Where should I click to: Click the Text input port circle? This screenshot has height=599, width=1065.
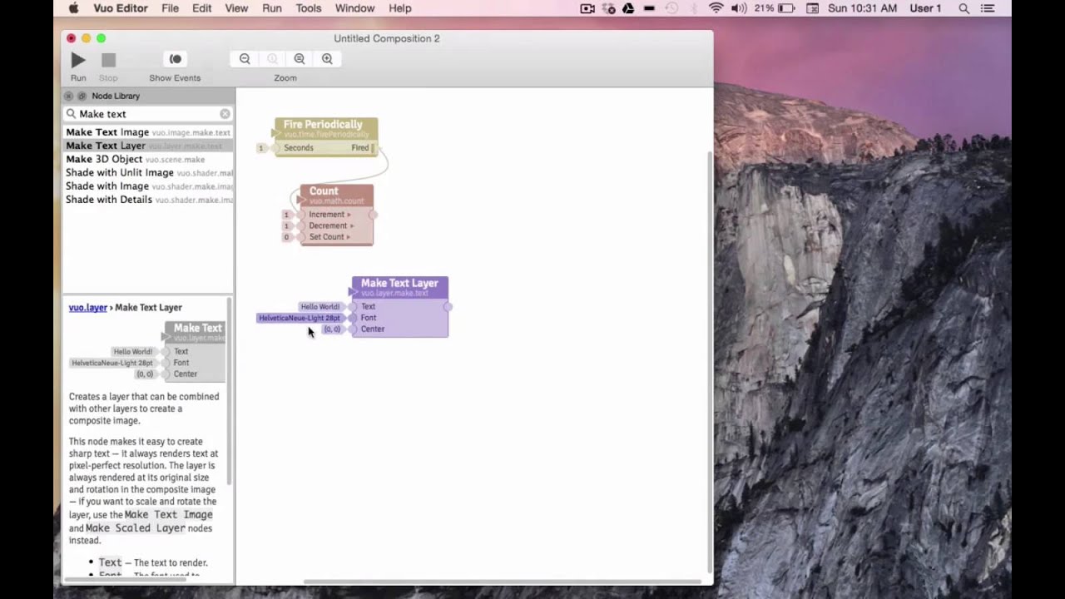[x=354, y=307]
